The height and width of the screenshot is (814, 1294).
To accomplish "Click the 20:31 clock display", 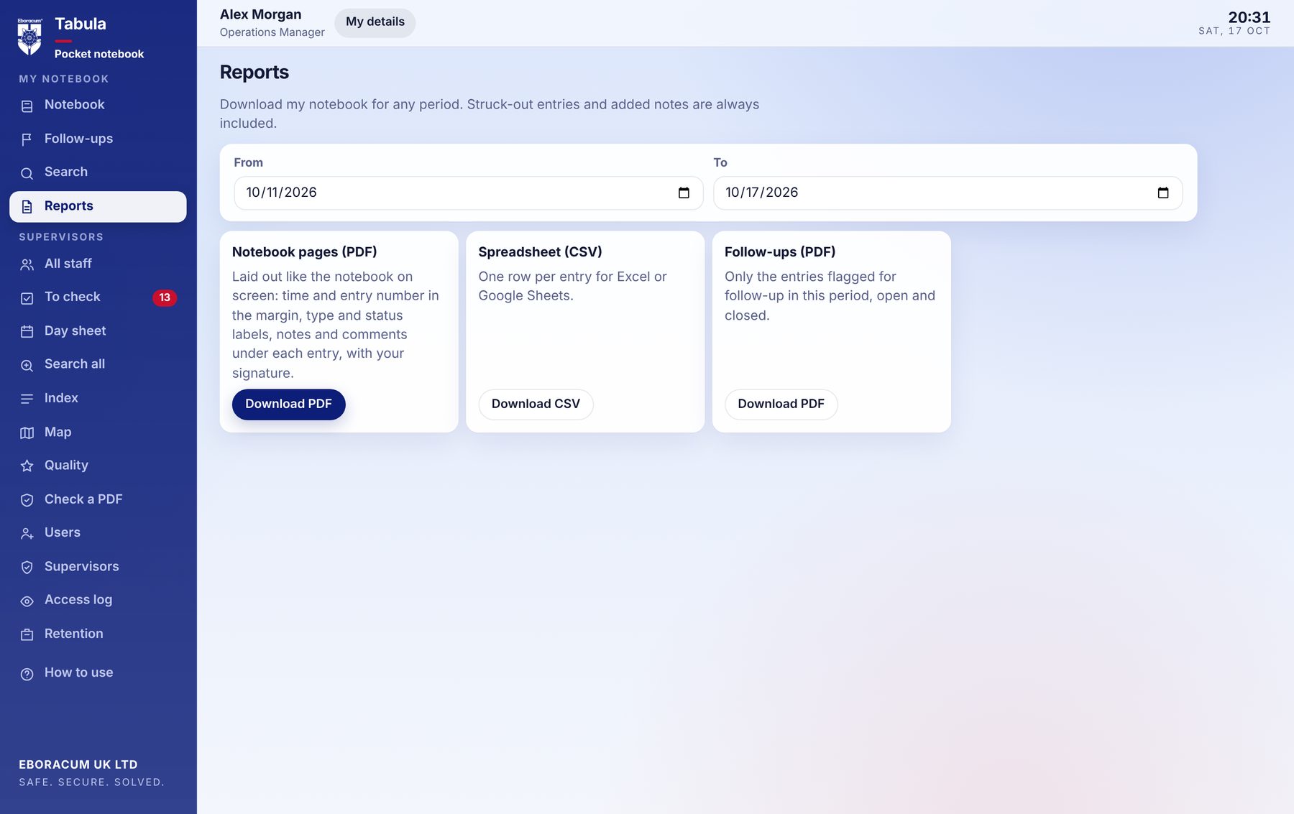I will tap(1249, 17).
